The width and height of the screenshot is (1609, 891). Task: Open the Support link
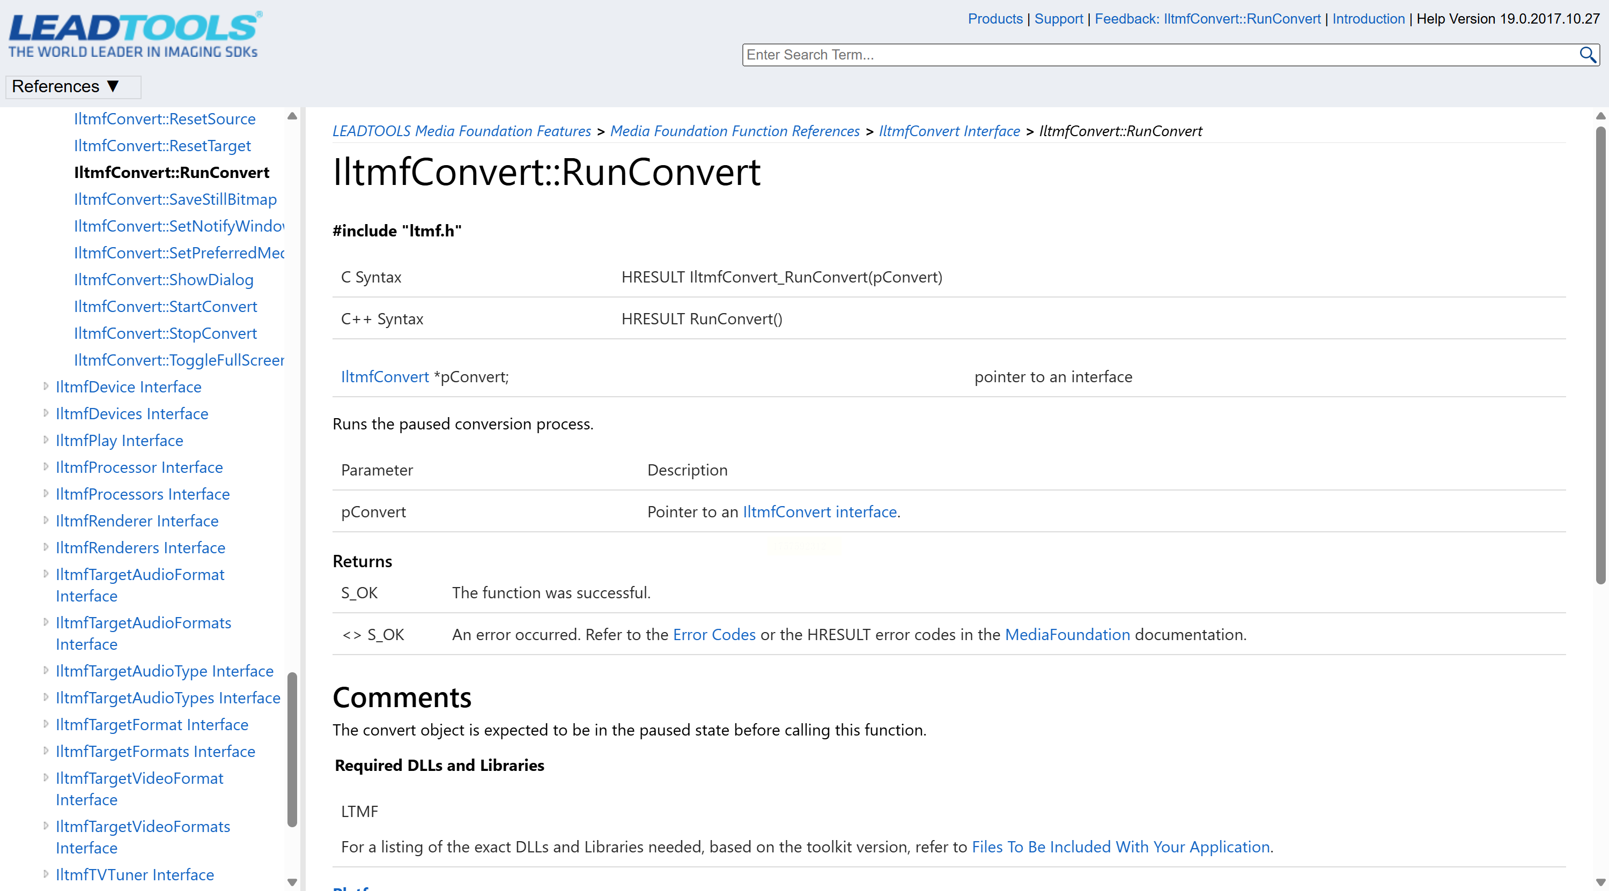click(1059, 19)
